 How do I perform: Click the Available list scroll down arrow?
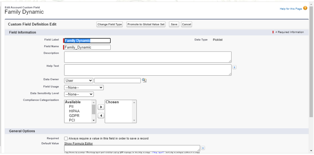click(94, 120)
